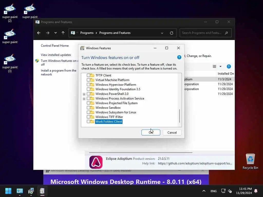
Task: Expand the Windows PowerShell 2.0 node
Action: click(84, 94)
